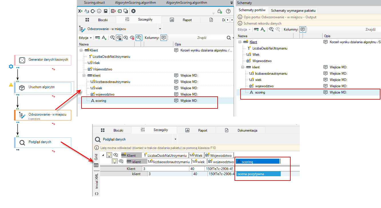Click the X= variables toolbar icon

[80, 11]
